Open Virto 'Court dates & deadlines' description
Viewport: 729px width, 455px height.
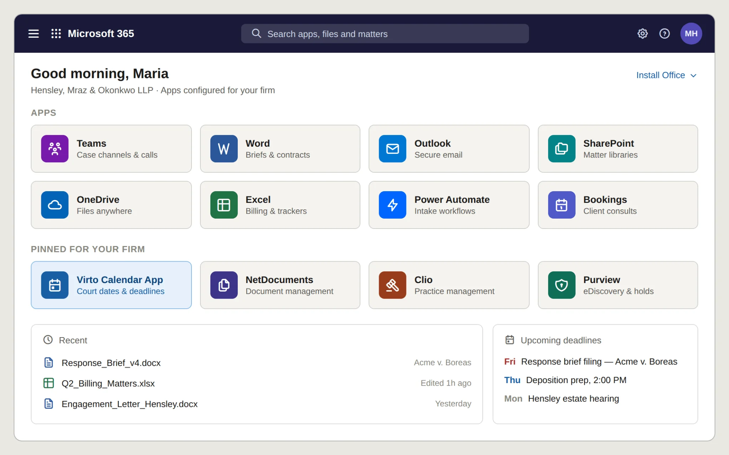click(121, 291)
